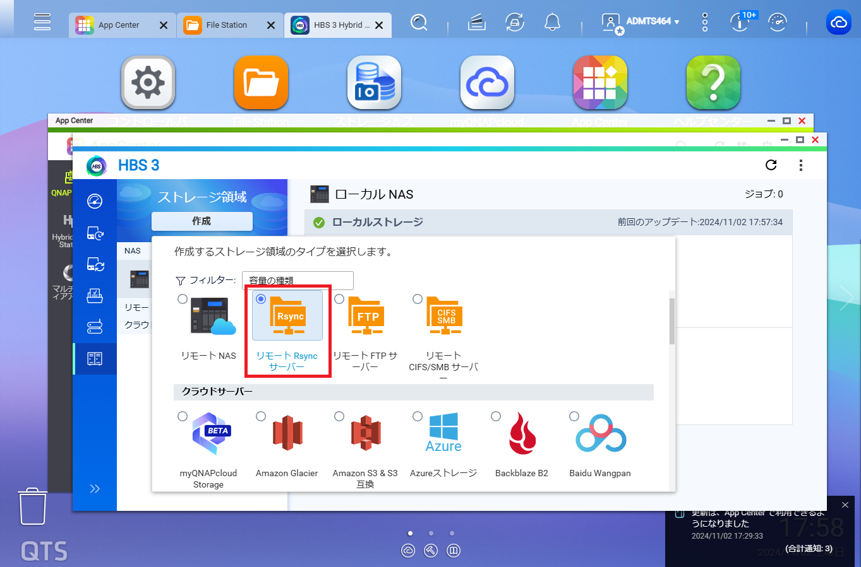Click the circular book icon at desktop bottom
Image resolution: width=861 pixels, height=567 pixels.
pyautogui.click(x=454, y=551)
